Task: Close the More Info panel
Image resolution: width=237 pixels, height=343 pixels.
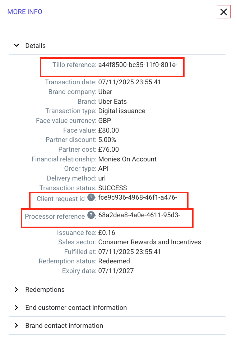Action: pos(224,12)
